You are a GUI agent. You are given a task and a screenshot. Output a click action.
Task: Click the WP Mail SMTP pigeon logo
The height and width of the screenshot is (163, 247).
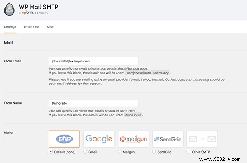pyautogui.click(x=9, y=9)
